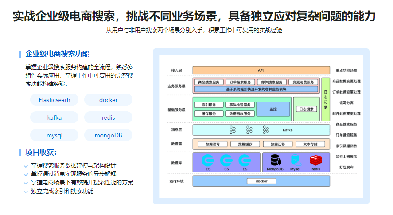
Task: Click the middle ES Elasticsearch icon
Action: [226, 160]
